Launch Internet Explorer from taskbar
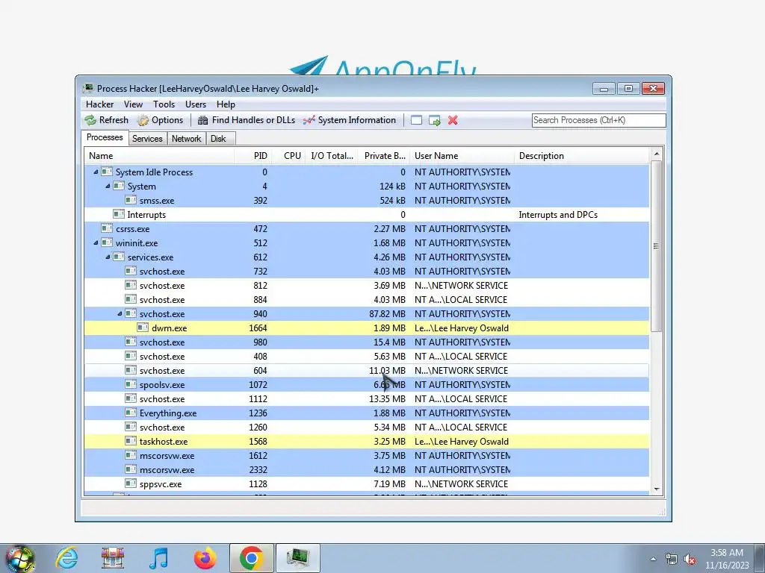The width and height of the screenshot is (765, 573). click(66, 558)
